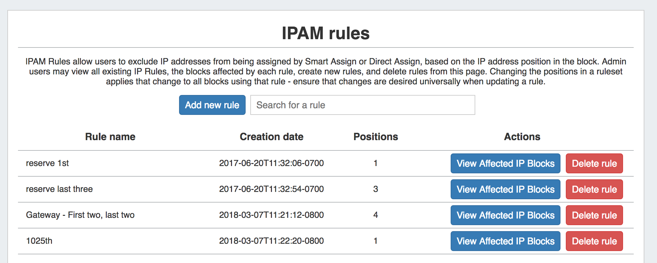Delete the reserve last three rule
The width and height of the screenshot is (657, 263).
(594, 189)
